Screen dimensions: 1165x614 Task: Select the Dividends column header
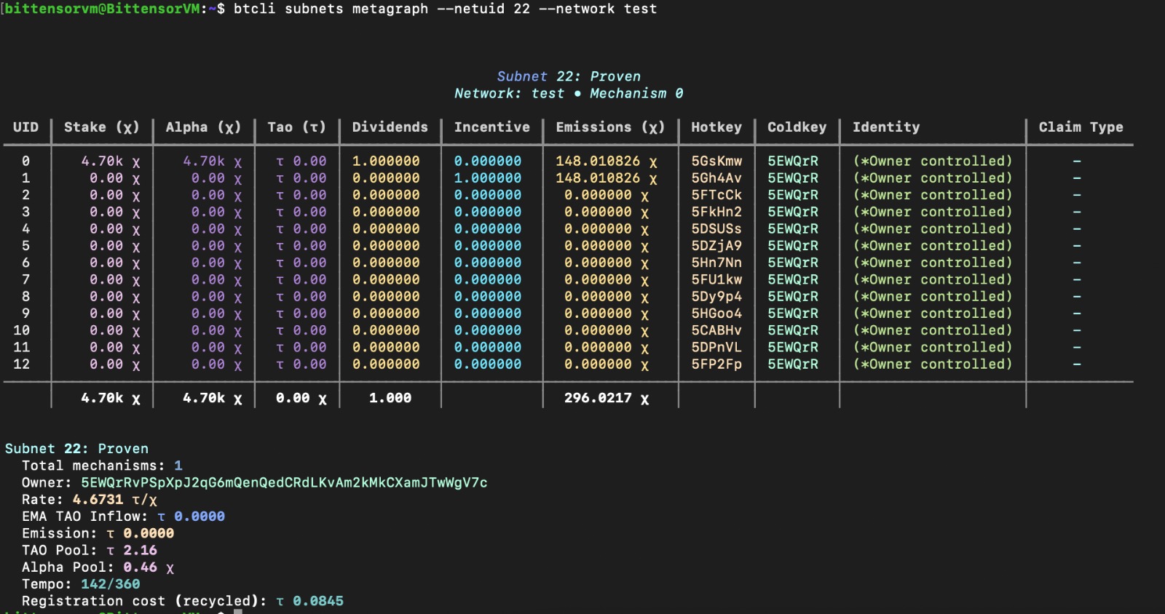click(390, 127)
